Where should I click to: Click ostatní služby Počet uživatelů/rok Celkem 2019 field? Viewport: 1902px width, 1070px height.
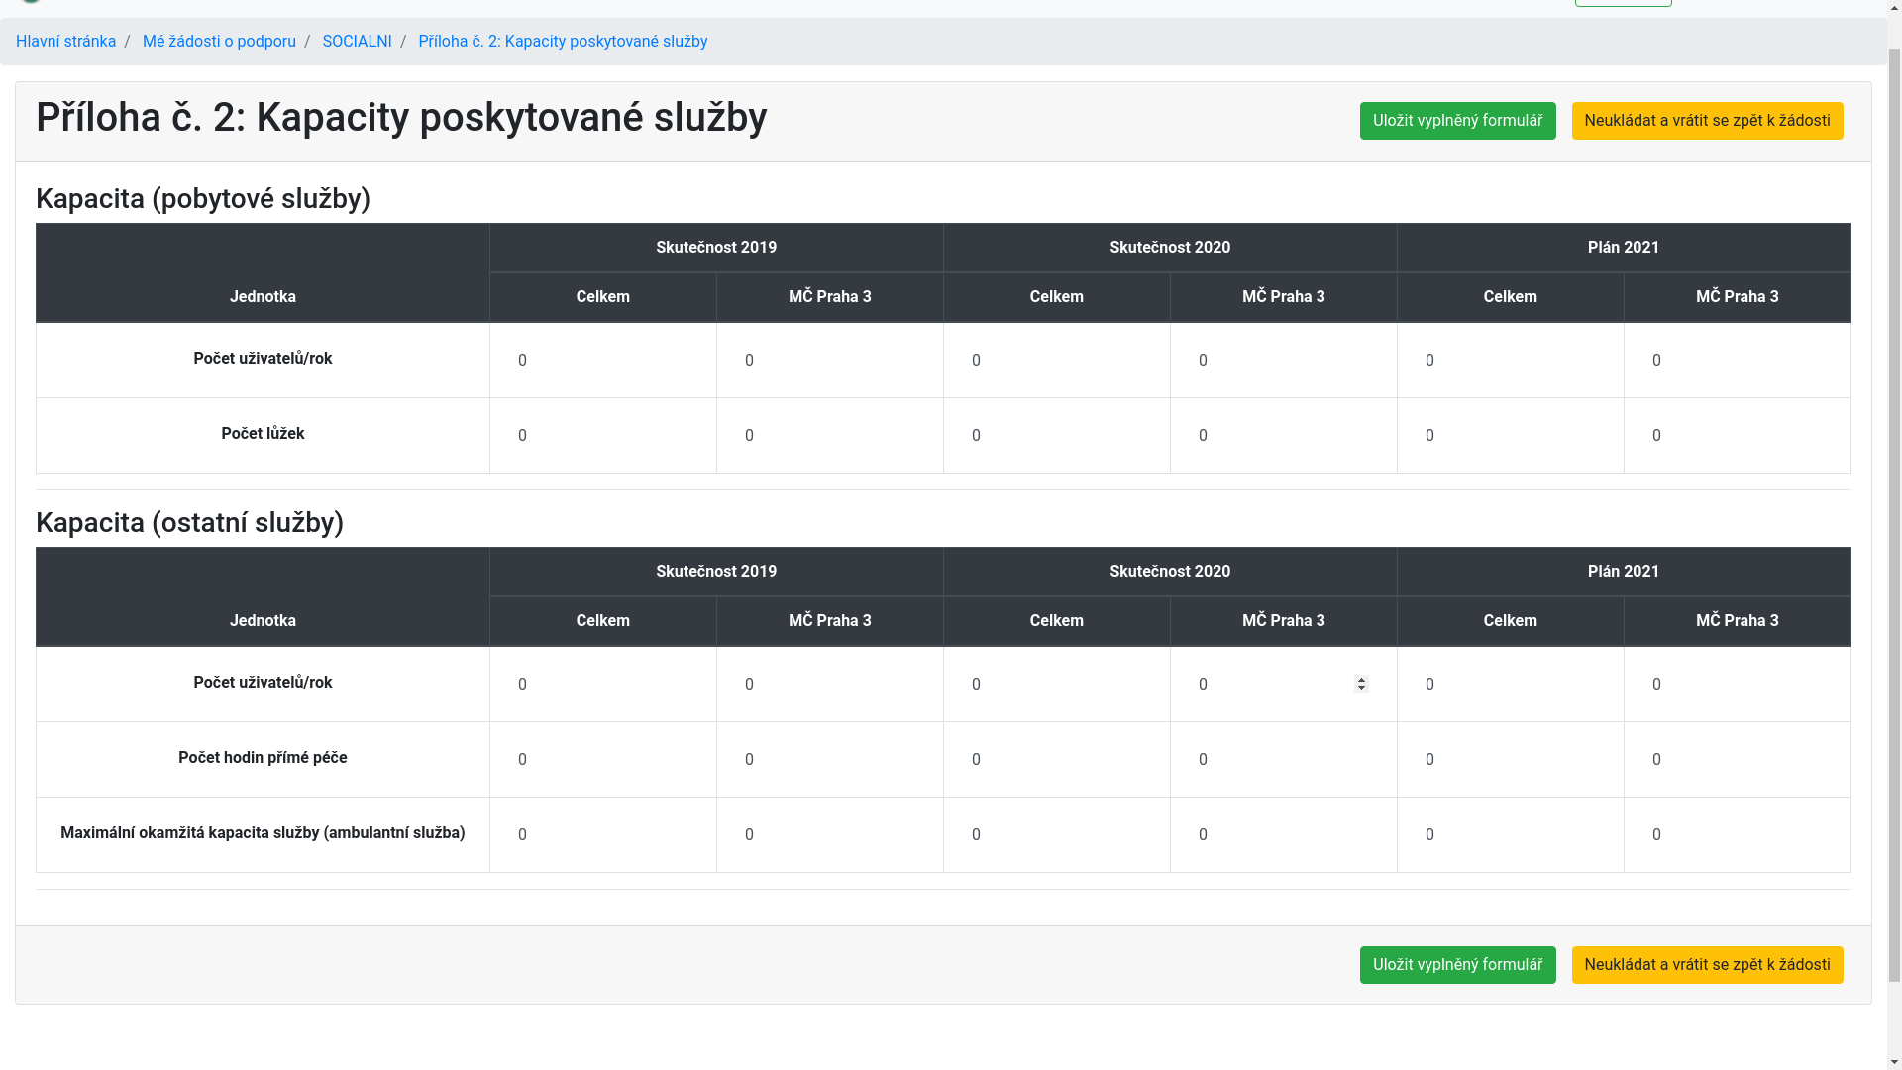pyautogui.click(x=602, y=685)
